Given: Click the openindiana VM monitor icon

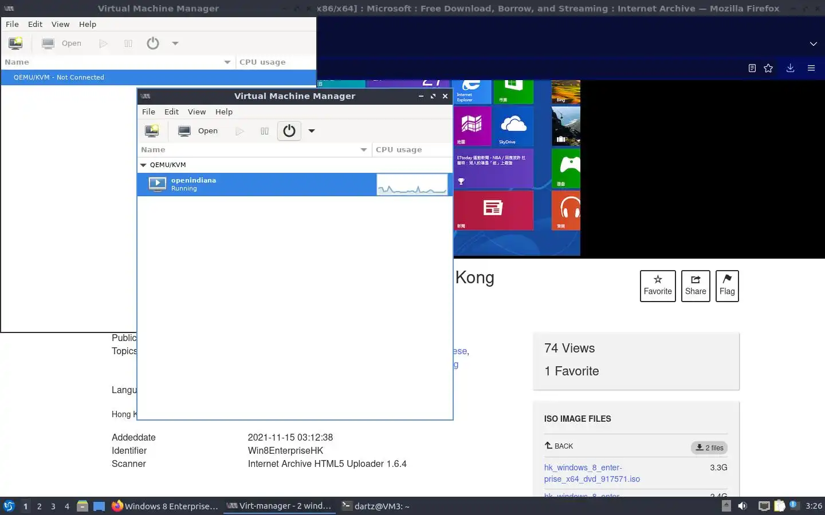Looking at the screenshot, I should (x=157, y=184).
